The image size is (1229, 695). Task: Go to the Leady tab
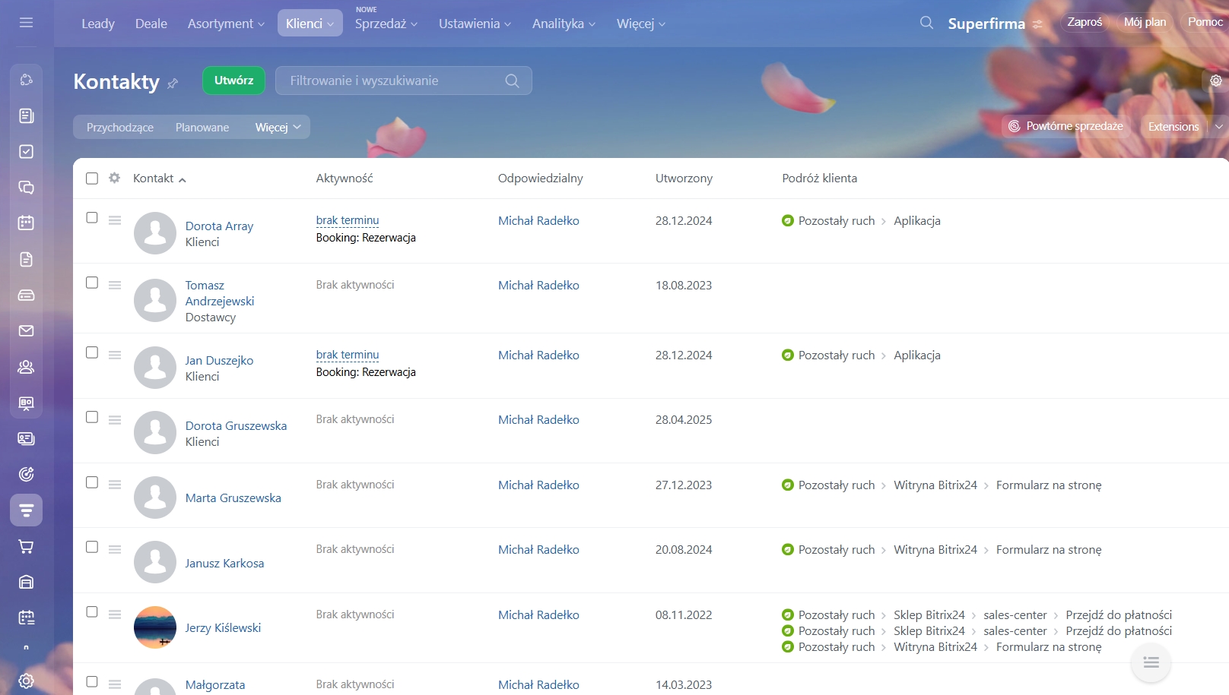coord(98,24)
